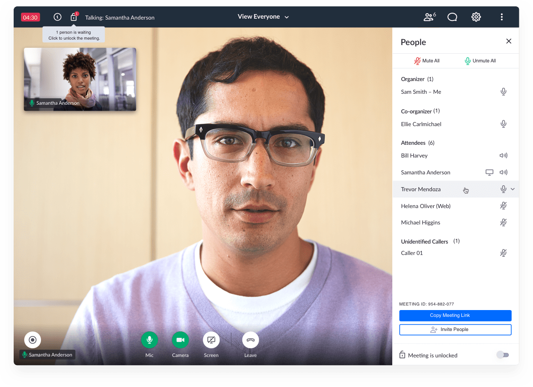Open meeting settings gear
The image size is (533, 387).
tap(476, 17)
